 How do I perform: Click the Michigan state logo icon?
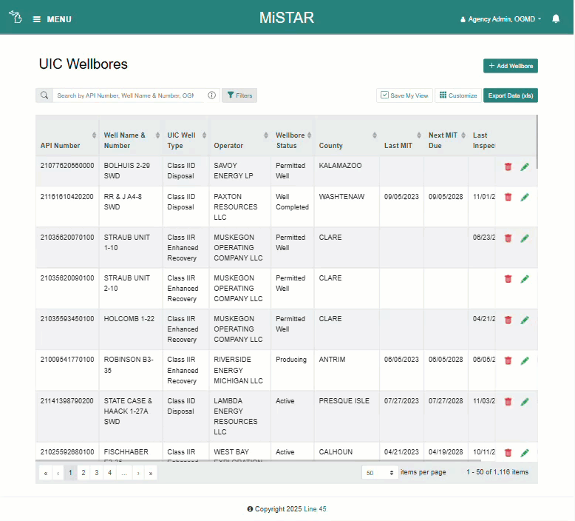tap(16, 17)
